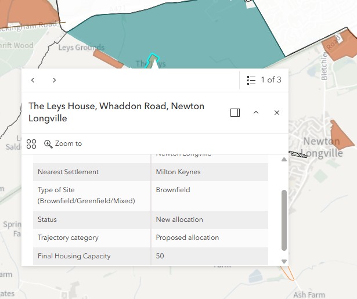
Task: Close the feature popup
Action: pos(277,113)
